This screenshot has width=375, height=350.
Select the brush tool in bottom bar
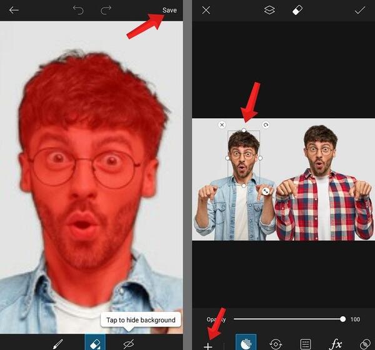[57, 344]
